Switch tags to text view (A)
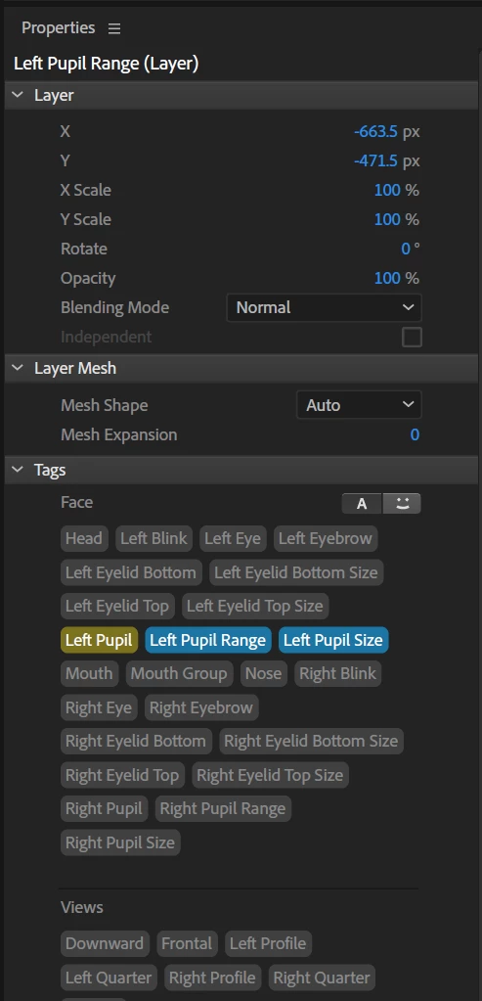Image resolution: width=482 pixels, height=1001 pixels. pyautogui.click(x=362, y=504)
